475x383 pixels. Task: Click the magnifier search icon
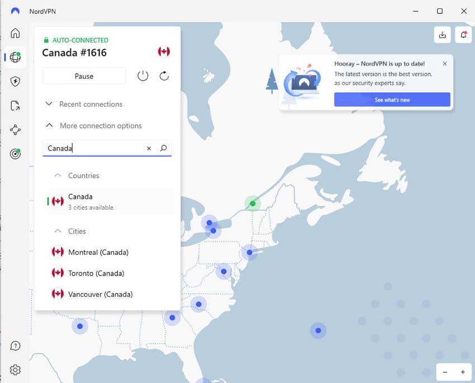(163, 148)
